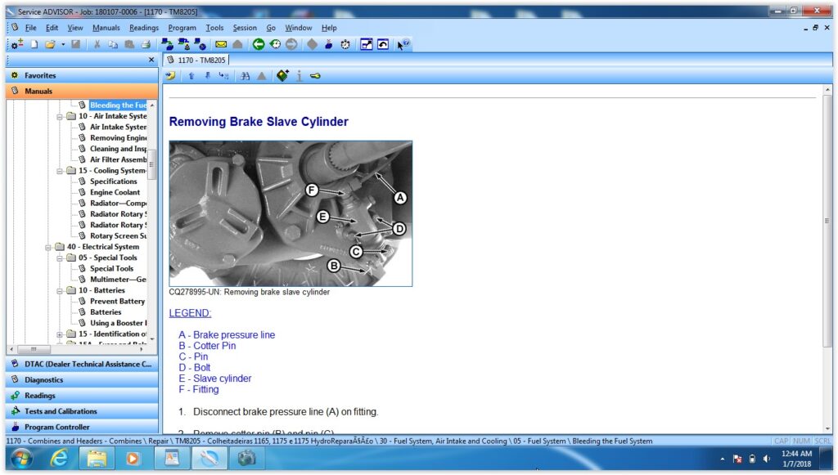This screenshot has height=475, width=838.
Task: Navigate back with the green arrow icon
Action: pos(257,44)
